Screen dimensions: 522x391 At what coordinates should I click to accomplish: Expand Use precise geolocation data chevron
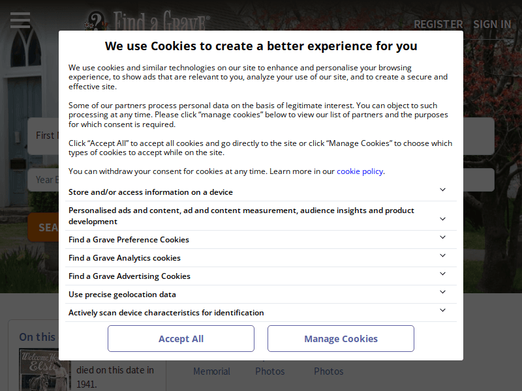[442, 292]
